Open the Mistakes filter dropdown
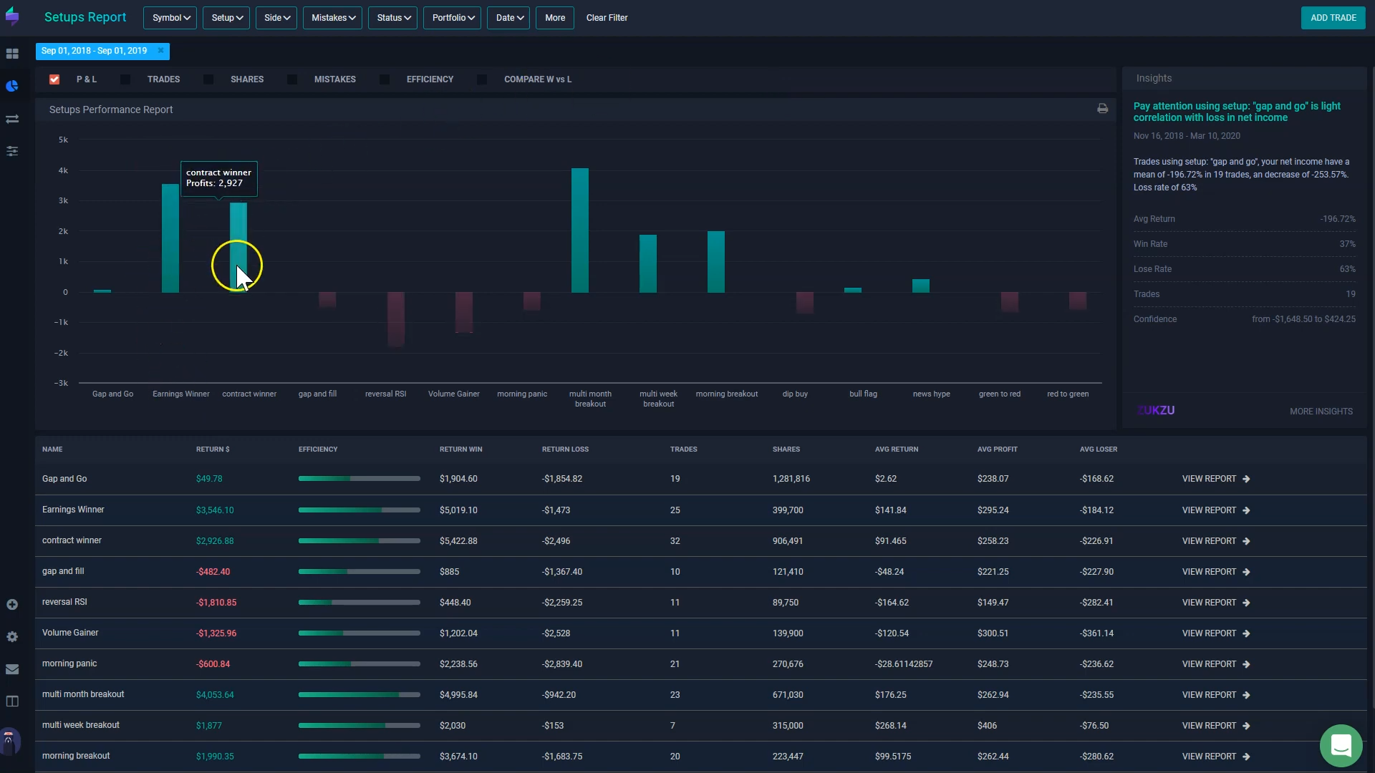 click(332, 18)
